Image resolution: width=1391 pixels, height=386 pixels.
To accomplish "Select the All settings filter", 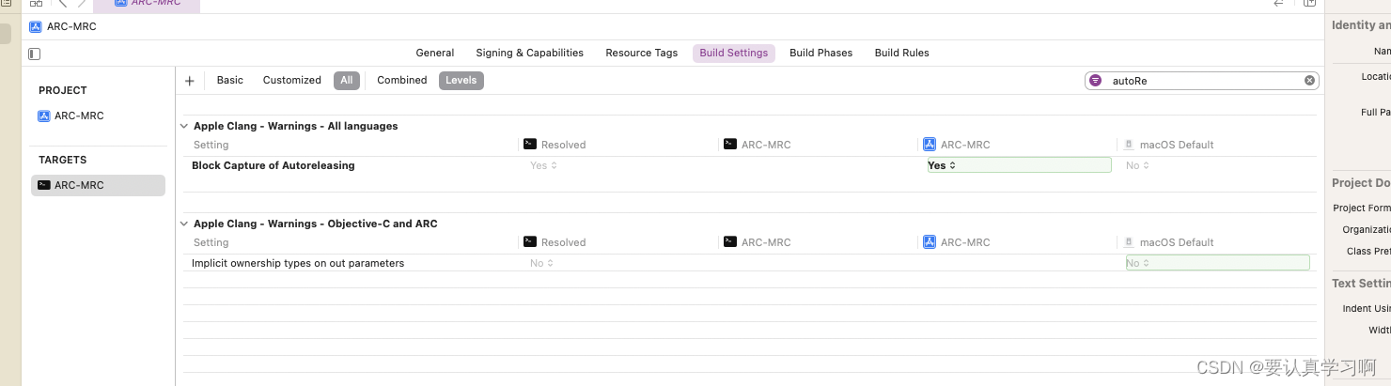I will (347, 81).
